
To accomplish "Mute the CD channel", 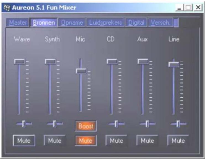I will tap(116, 140).
